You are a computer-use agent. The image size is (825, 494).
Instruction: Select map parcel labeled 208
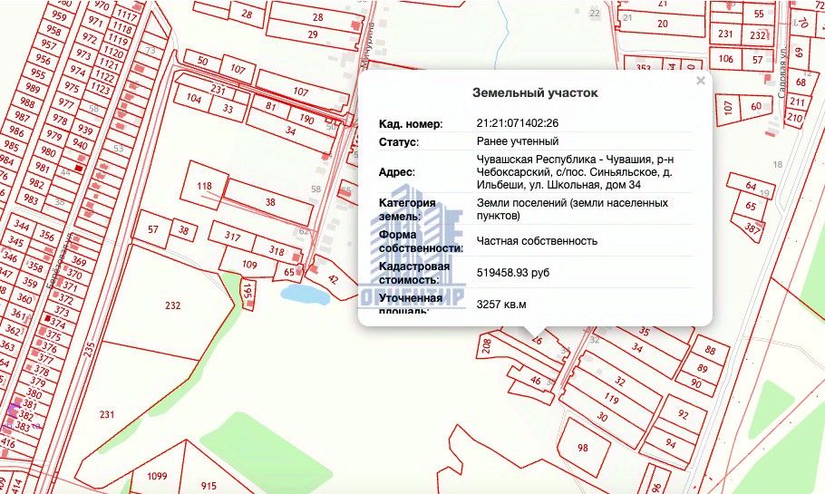coord(486,345)
